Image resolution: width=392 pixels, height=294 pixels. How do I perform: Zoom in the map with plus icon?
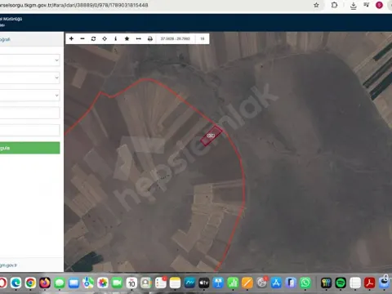71,38
